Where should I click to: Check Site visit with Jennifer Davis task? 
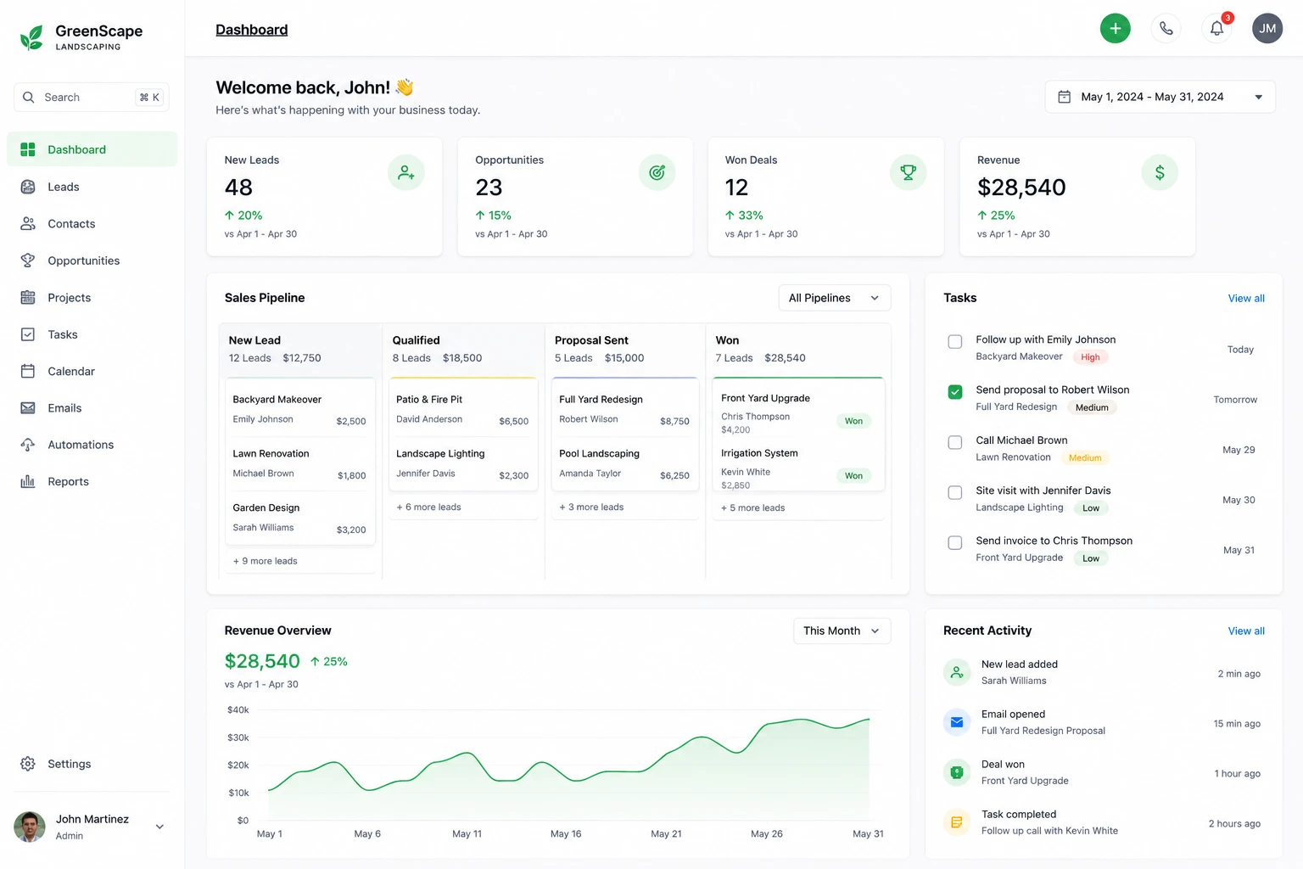[x=955, y=492]
